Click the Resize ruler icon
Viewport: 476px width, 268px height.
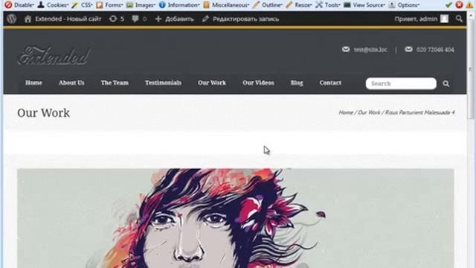pos(289,5)
